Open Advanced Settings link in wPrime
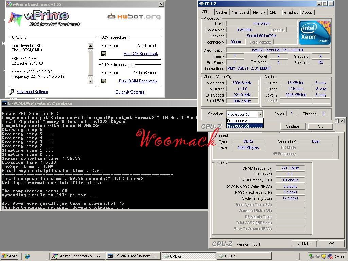348x261 pixels. click(x=32, y=92)
